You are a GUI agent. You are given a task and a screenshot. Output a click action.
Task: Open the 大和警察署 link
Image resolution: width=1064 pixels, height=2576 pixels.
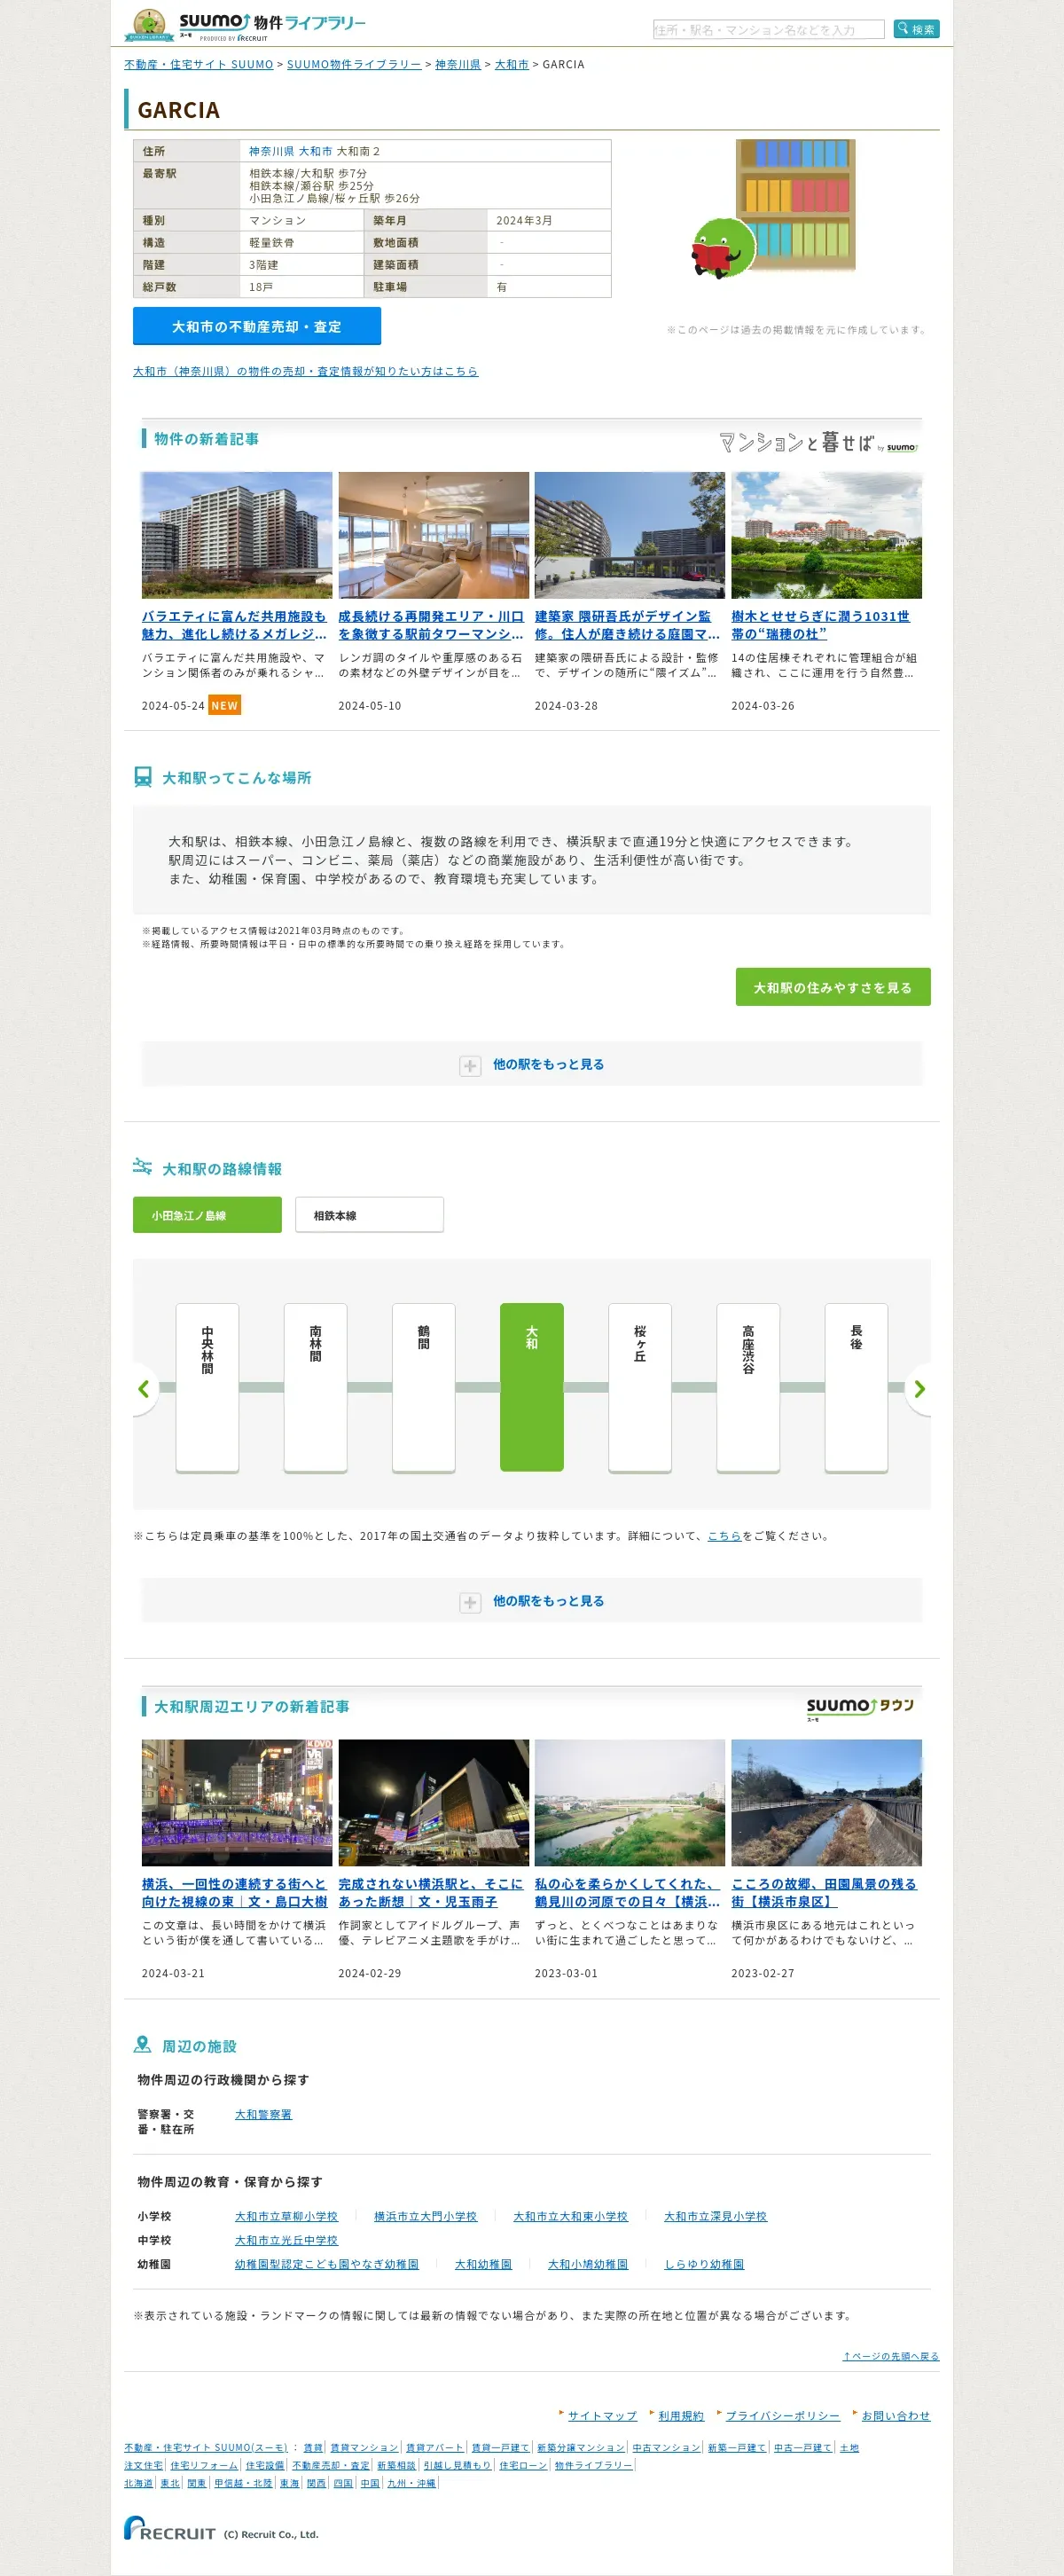[x=263, y=2114]
